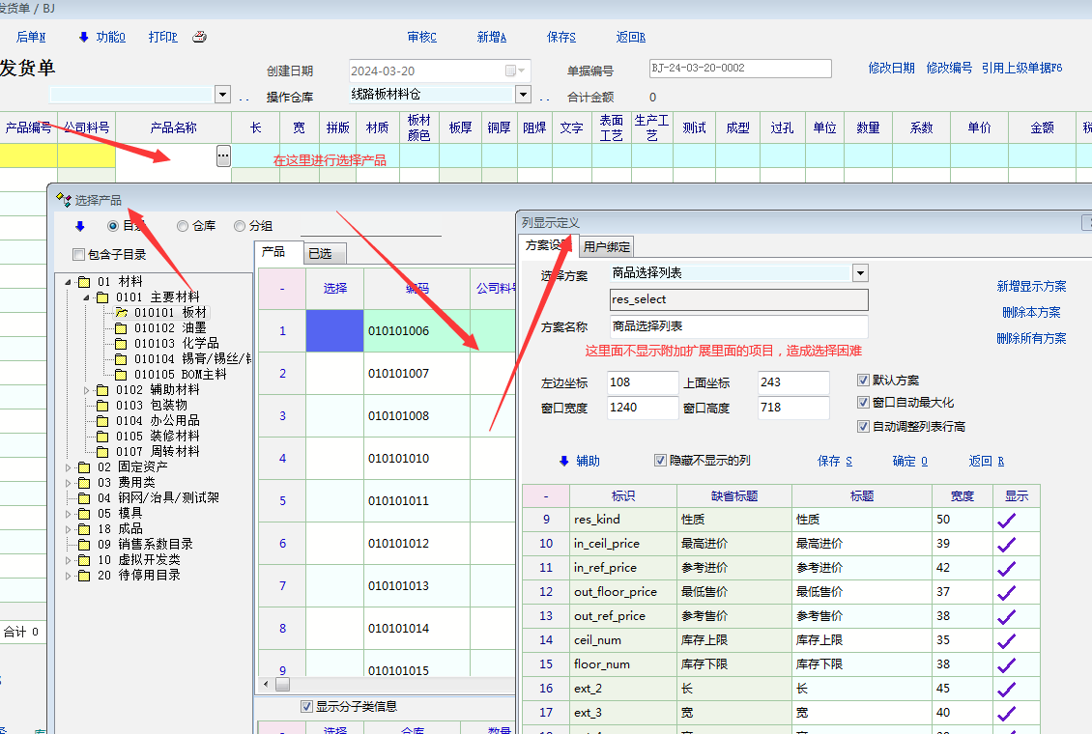Select the 仓库 radio button
The image size is (1092, 734).
(x=183, y=226)
